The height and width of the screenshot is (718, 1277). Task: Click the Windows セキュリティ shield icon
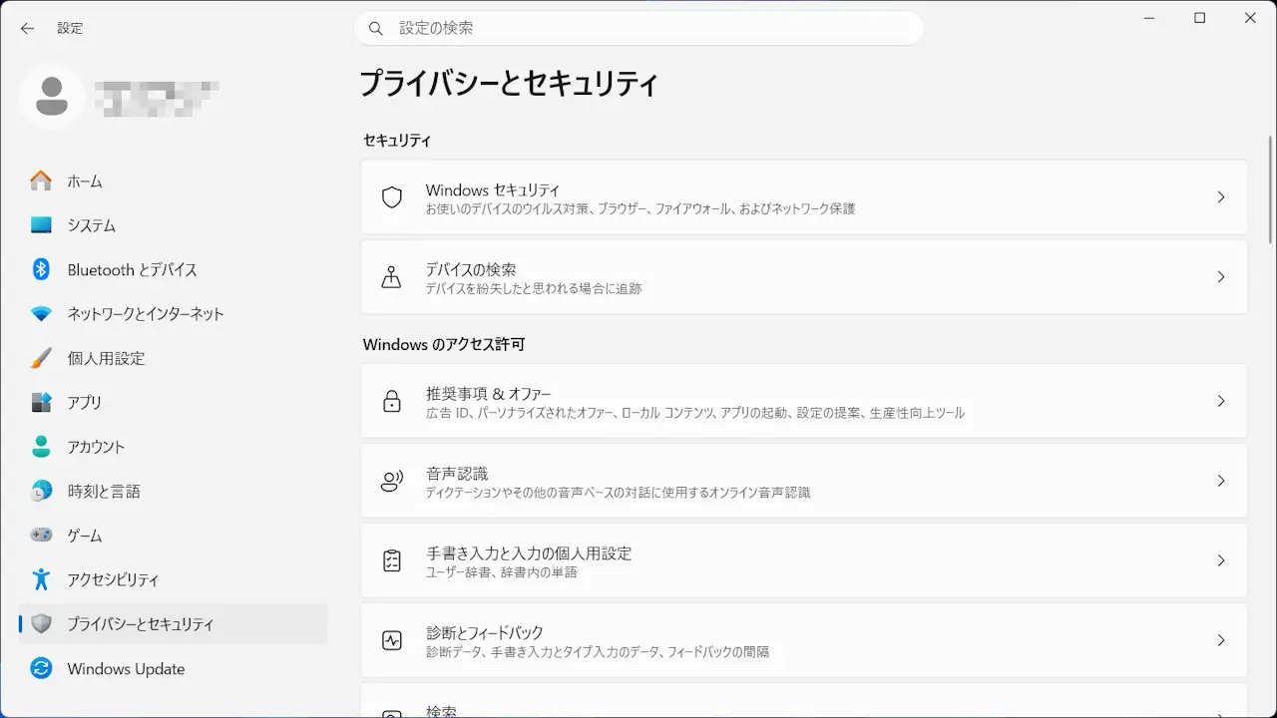coord(392,197)
